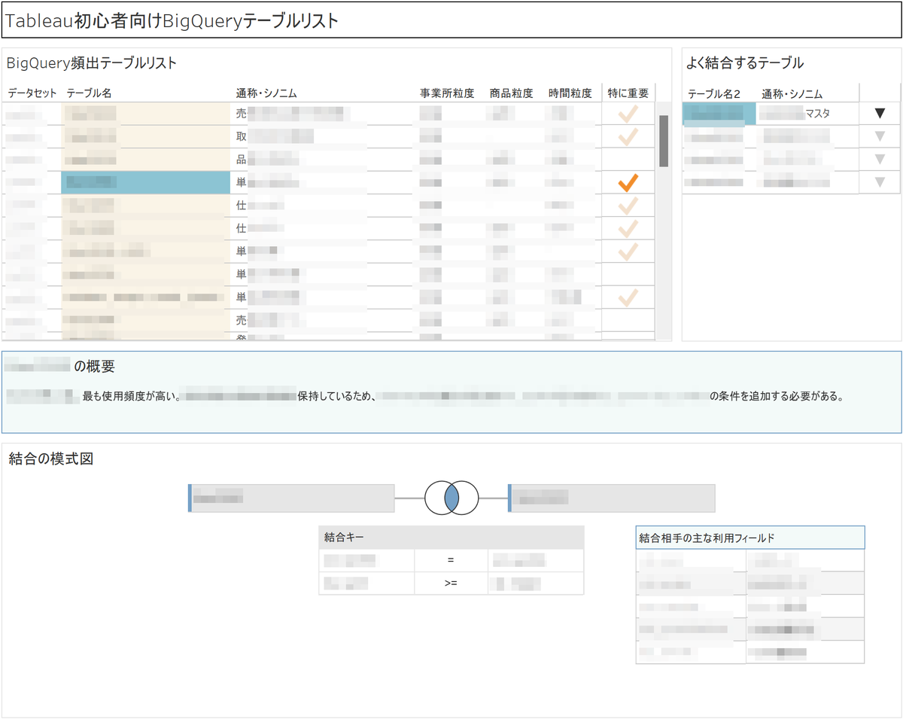
Task: Open the black triangle in the マスタ row
Action: pos(880,114)
